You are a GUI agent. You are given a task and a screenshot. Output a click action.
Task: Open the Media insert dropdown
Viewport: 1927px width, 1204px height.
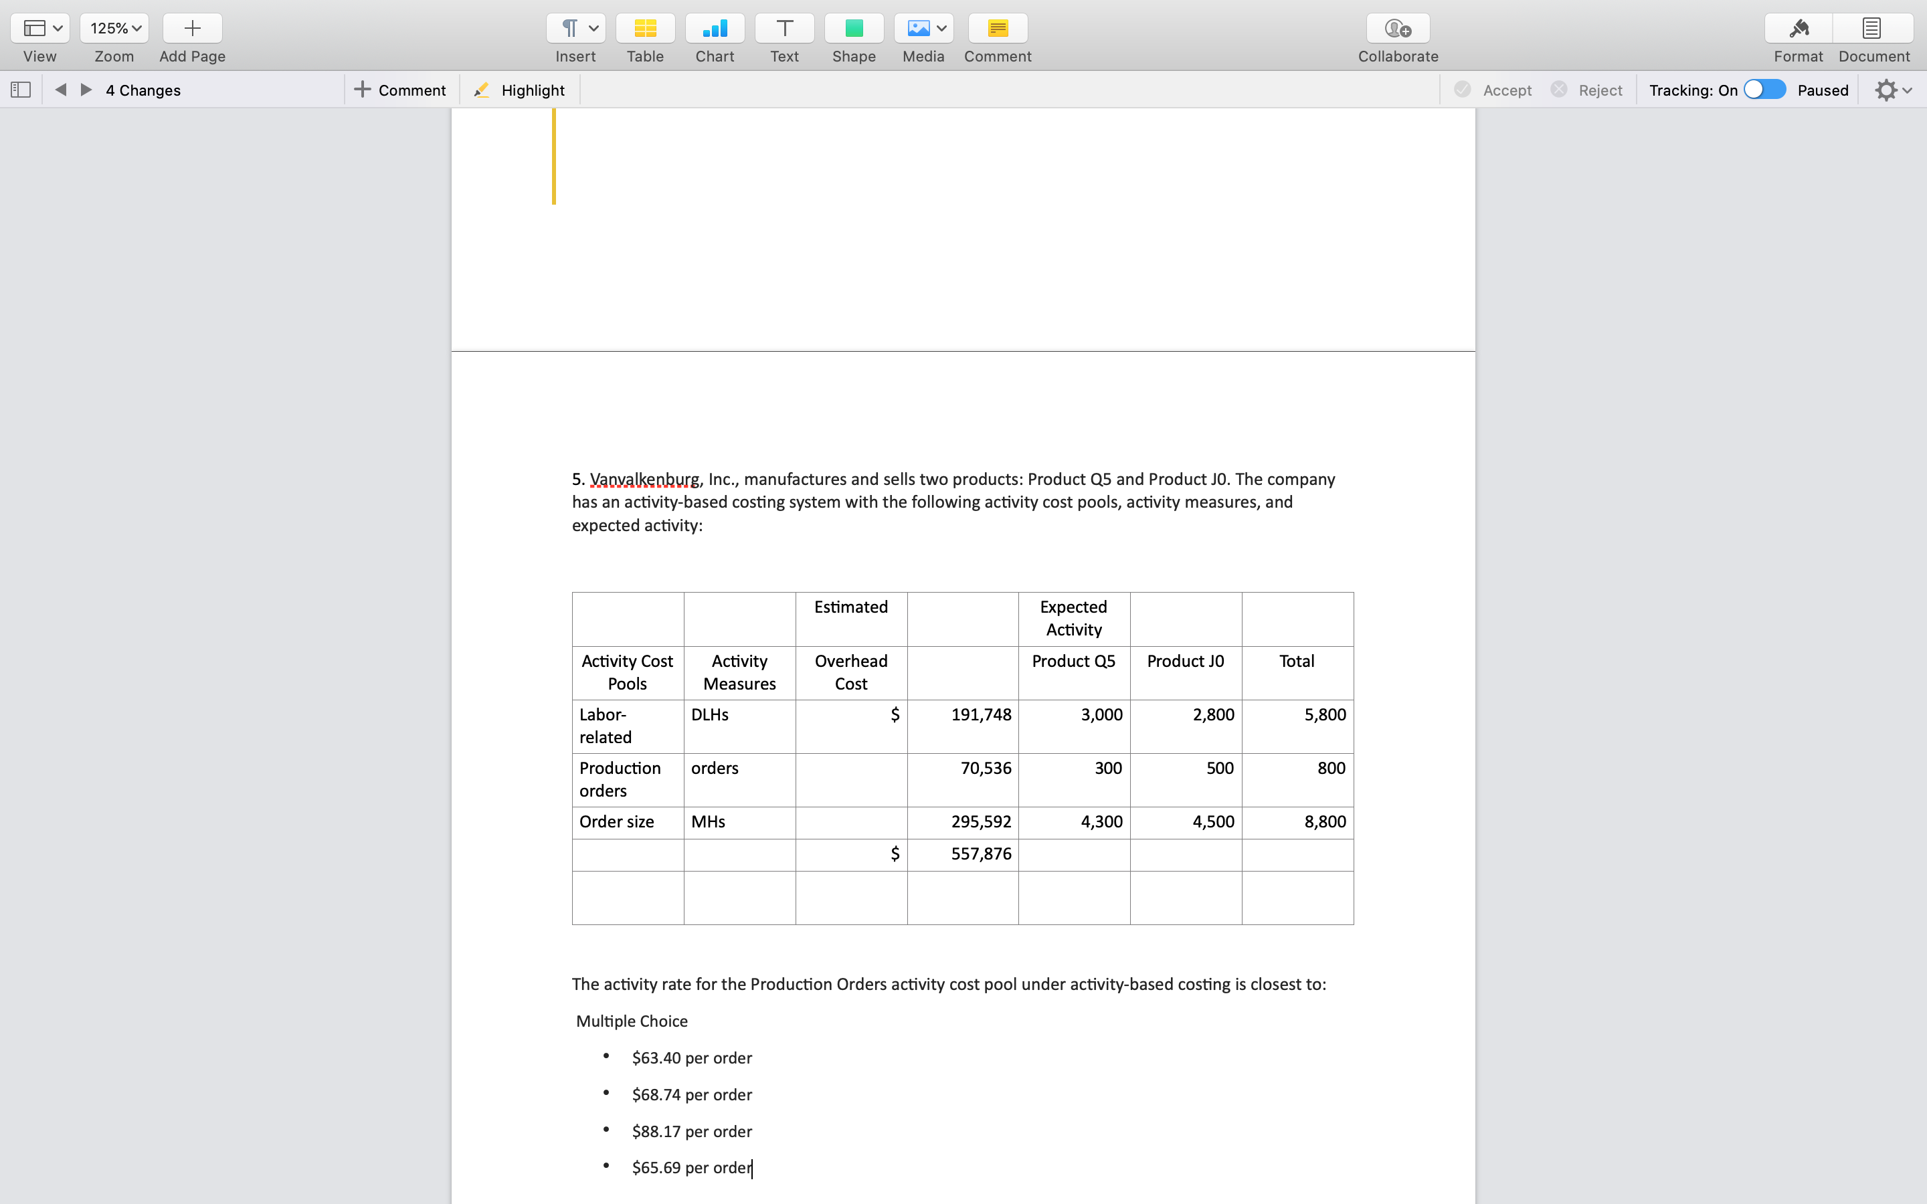(x=923, y=28)
